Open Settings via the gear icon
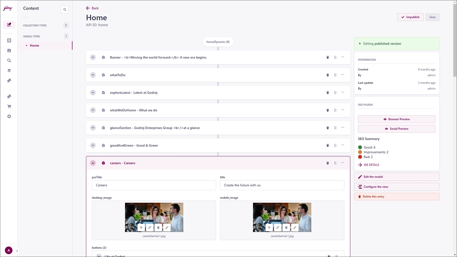This screenshot has width=457, height=257. (x=9, y=116)
